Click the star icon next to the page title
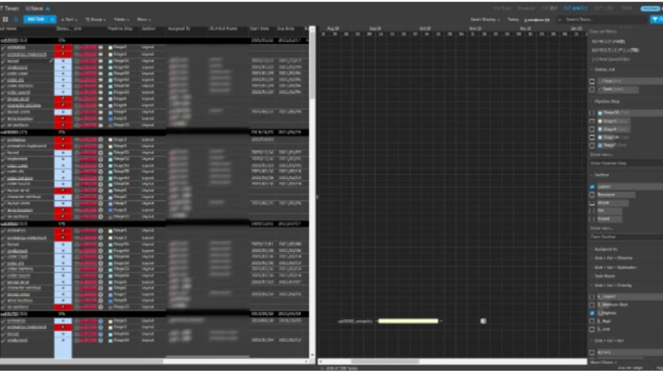 click(x=48, y=9)
